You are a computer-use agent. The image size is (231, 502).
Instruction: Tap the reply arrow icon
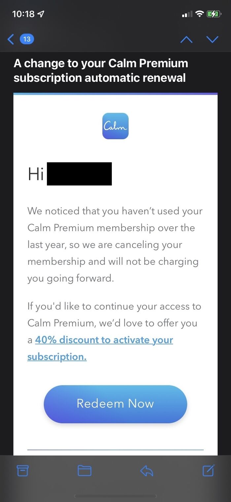(x=147, y=471)
